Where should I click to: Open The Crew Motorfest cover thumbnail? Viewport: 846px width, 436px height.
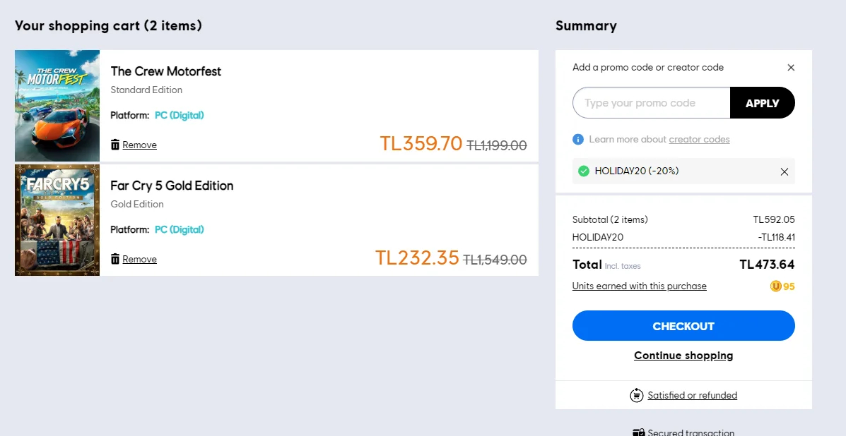57,106
